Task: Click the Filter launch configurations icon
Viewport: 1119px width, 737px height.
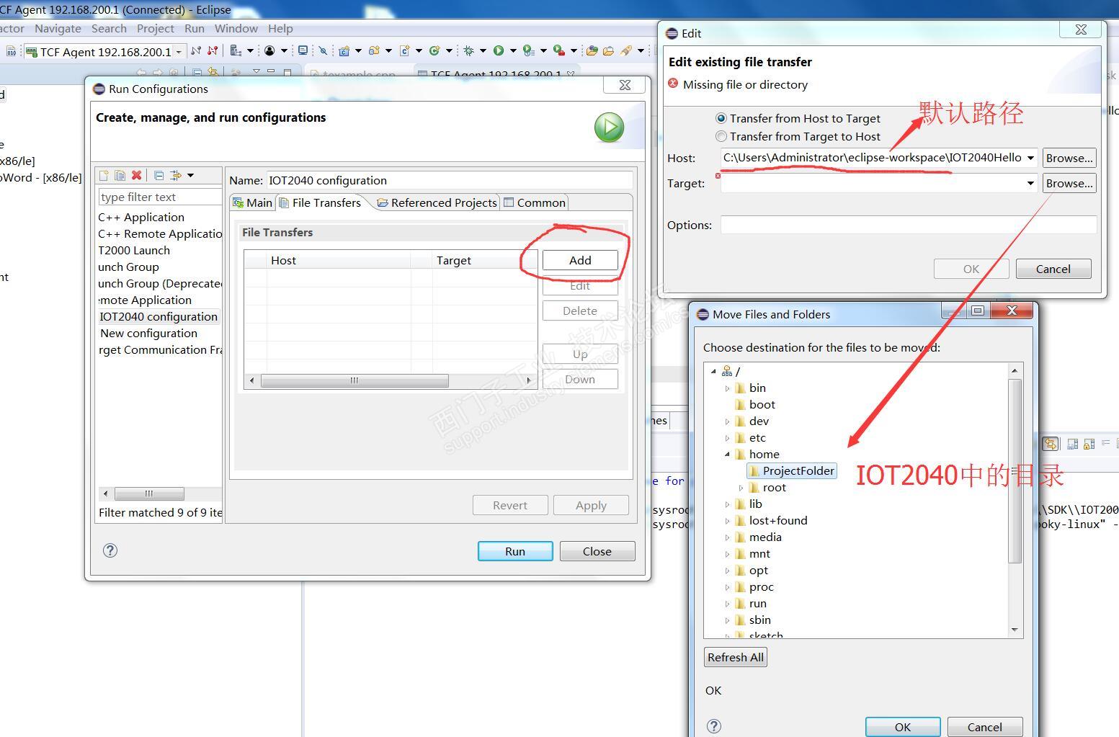Action: coord(175,175)
